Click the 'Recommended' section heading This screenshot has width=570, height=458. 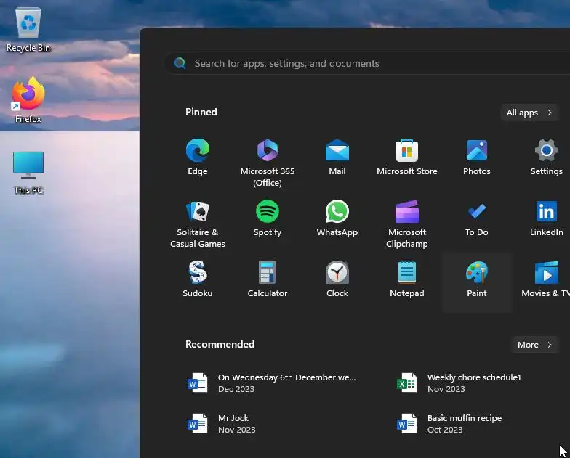(220, 344)
